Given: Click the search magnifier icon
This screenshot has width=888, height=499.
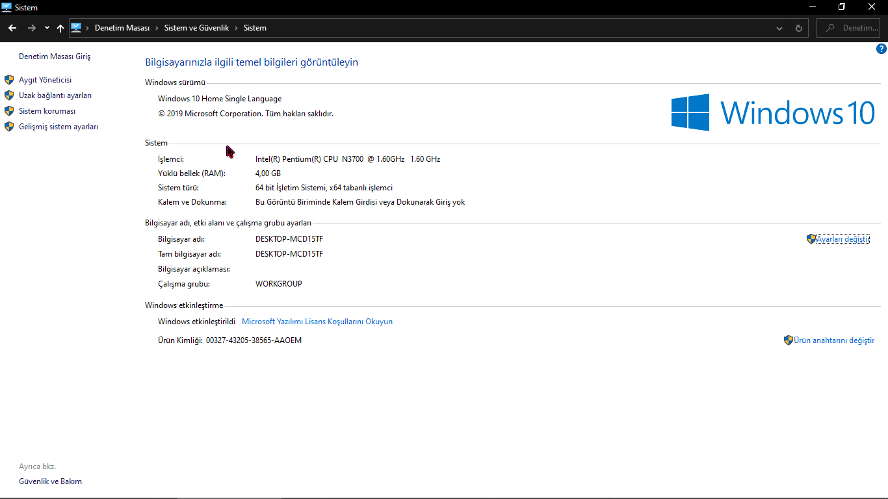Looking at the screenshot, I should pyautogui.click(x=830, y=28).
